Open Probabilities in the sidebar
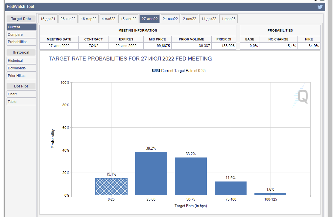 pyautogui.click(x=21, y=42)
